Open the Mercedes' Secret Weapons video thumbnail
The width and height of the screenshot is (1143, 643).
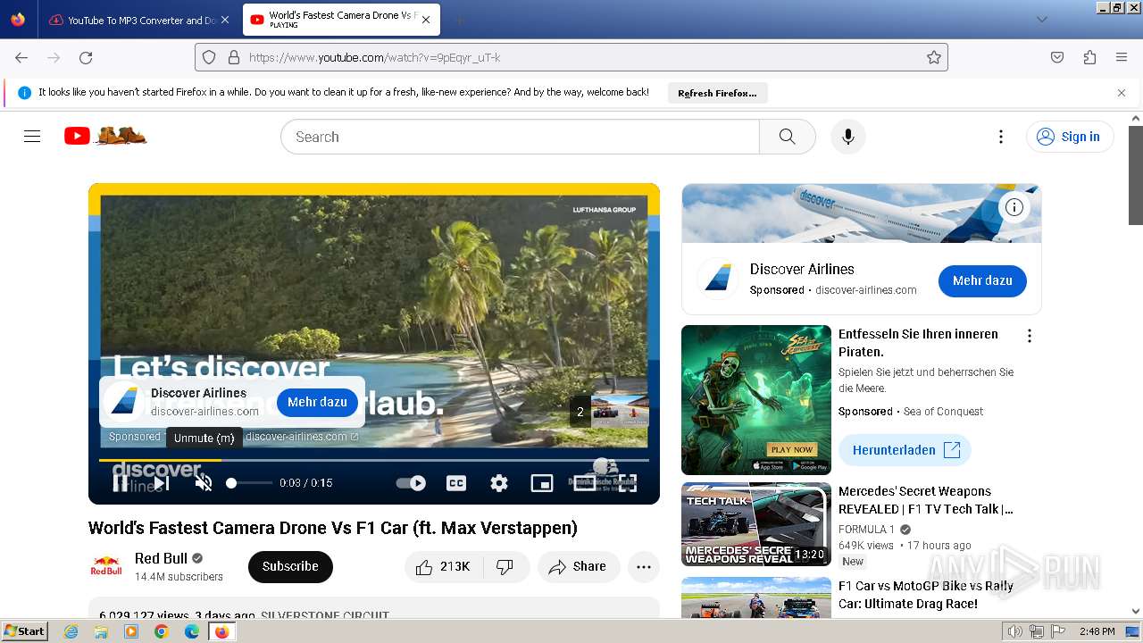(756, 524)
